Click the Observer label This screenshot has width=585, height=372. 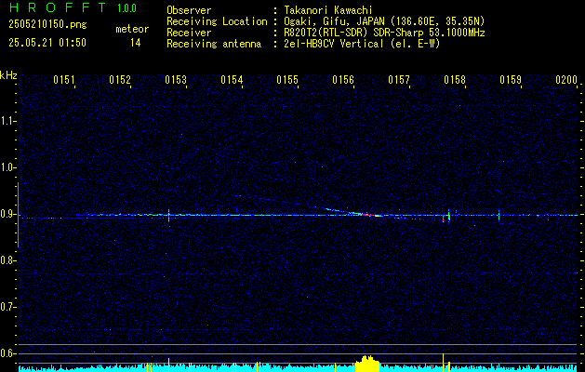(189, 10)
